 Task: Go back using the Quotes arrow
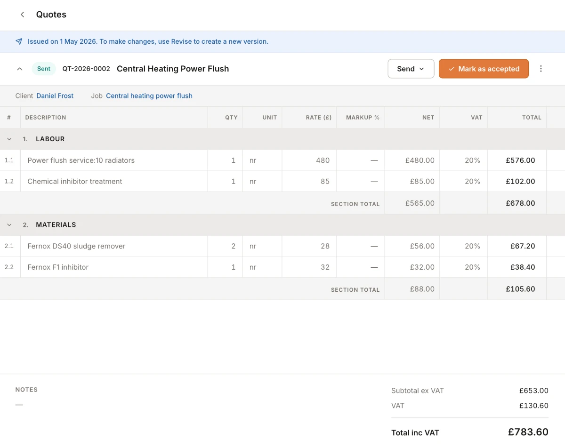(22, 15)
